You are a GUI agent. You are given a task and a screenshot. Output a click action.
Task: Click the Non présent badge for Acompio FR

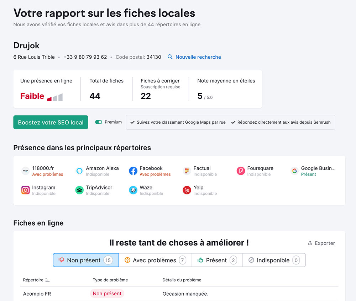(x=107, y=294)
